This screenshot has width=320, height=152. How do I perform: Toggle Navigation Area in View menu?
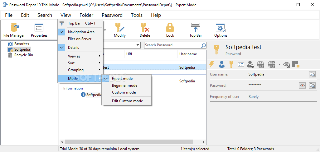(80, 32)
